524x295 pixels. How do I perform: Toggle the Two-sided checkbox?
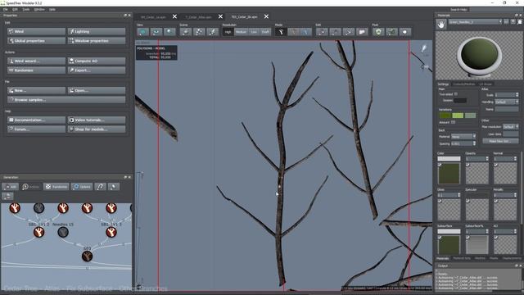(x=456, y=94)
